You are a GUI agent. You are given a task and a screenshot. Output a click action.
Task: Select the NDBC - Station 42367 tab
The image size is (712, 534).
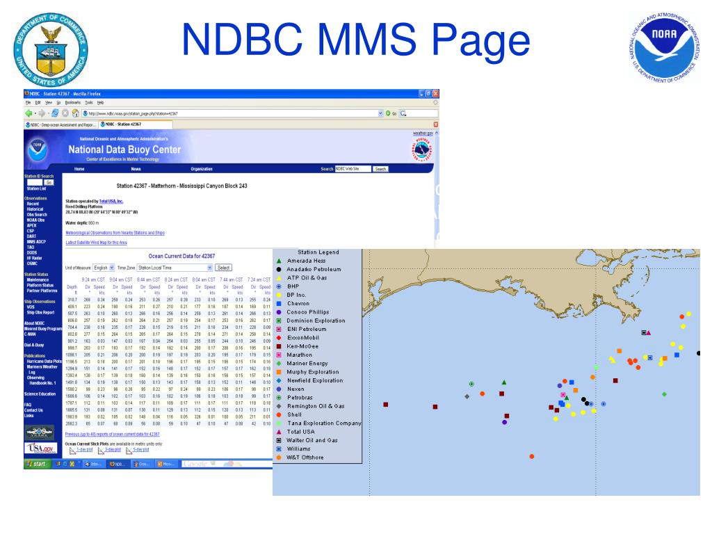coord(136,124)
